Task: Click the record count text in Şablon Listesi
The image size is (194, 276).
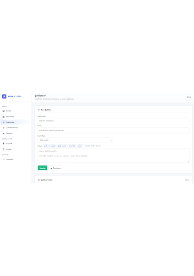Action: (187, 180)
